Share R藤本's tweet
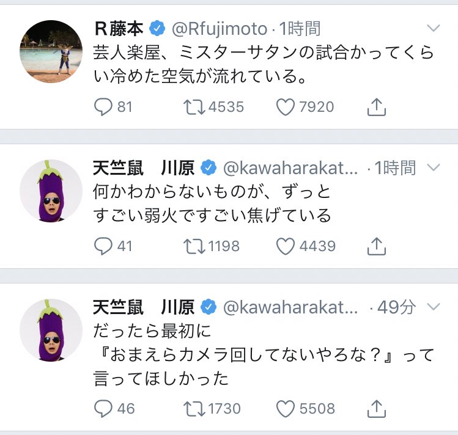 376,107
